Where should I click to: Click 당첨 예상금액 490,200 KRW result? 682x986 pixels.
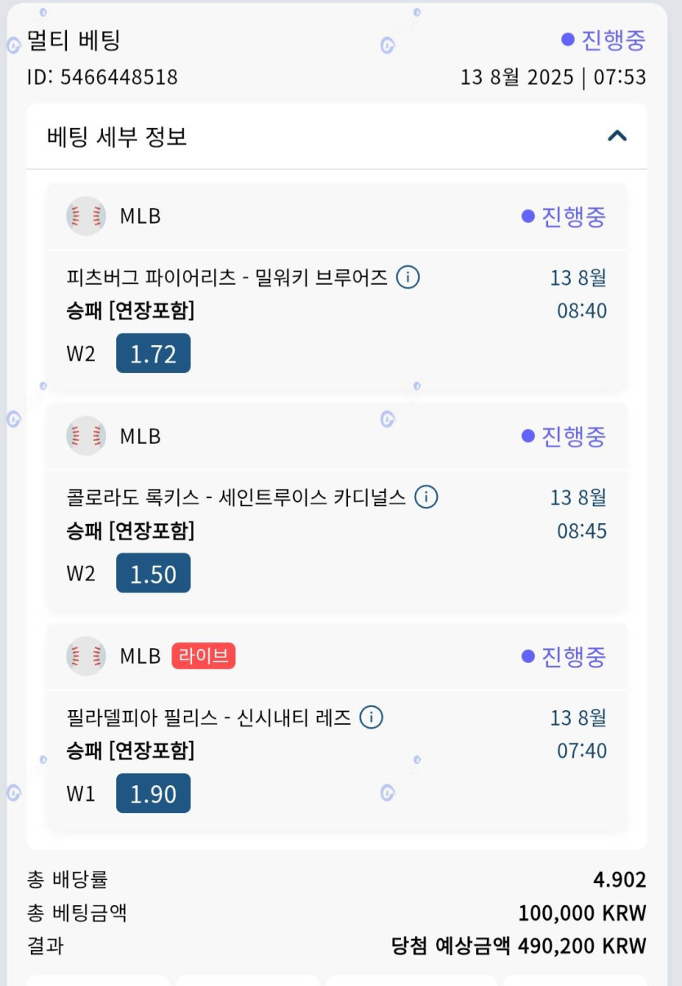519,946
